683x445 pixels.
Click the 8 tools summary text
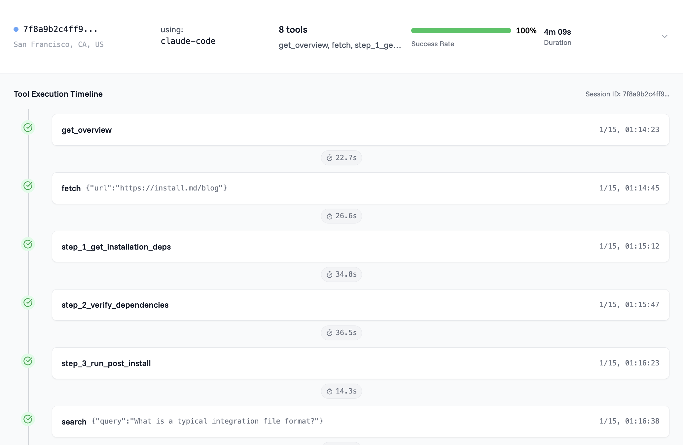point(293,29)
